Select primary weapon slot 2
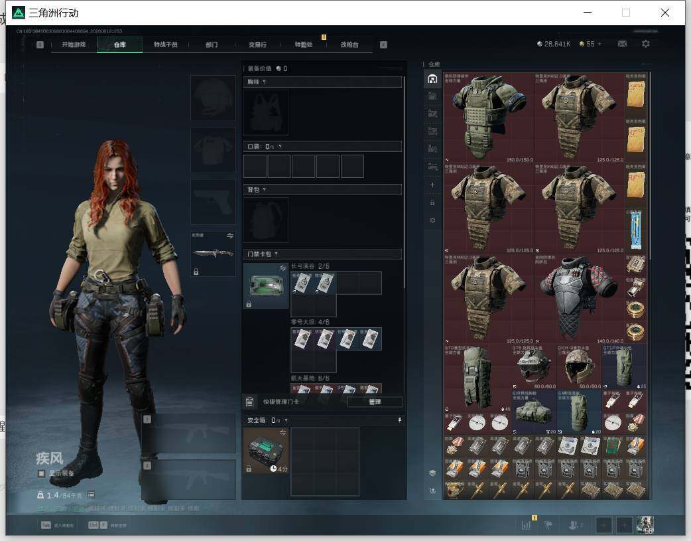 (x=188, y=480)
